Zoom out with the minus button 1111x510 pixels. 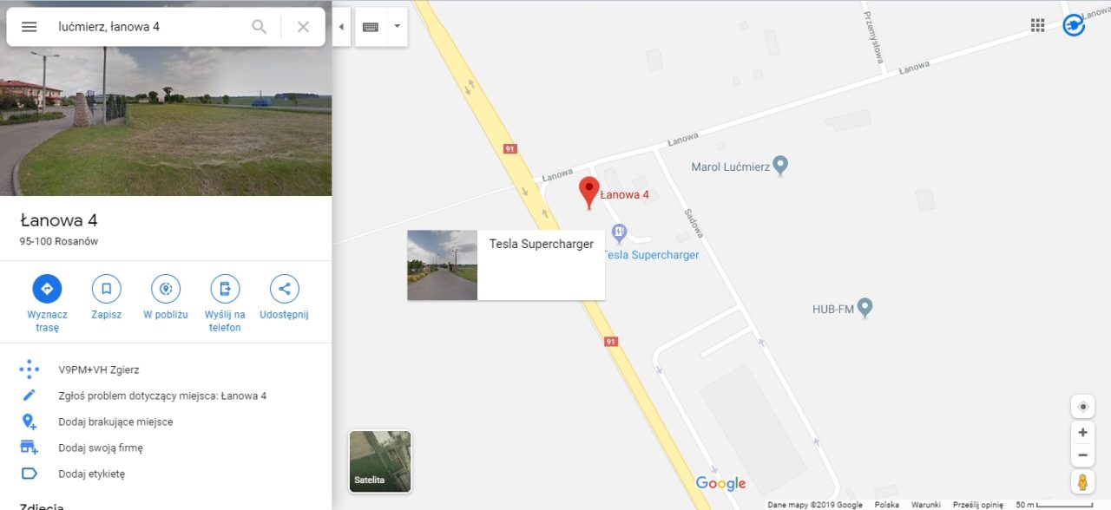(x=1082, y=454)
